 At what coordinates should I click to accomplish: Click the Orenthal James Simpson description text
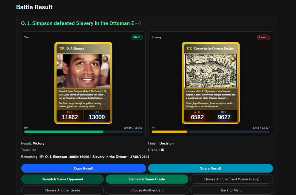(83, 95)
